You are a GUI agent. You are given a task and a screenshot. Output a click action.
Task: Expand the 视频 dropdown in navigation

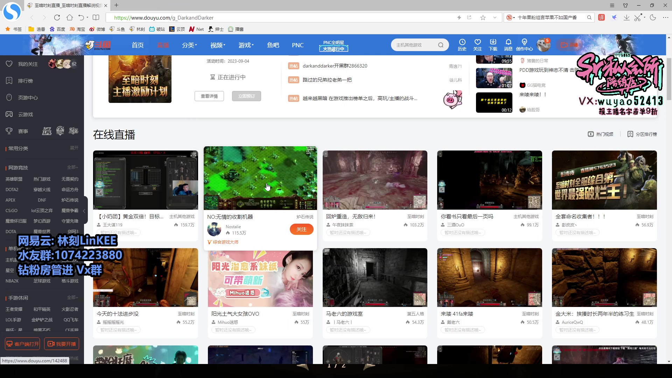tap(218, 45)
